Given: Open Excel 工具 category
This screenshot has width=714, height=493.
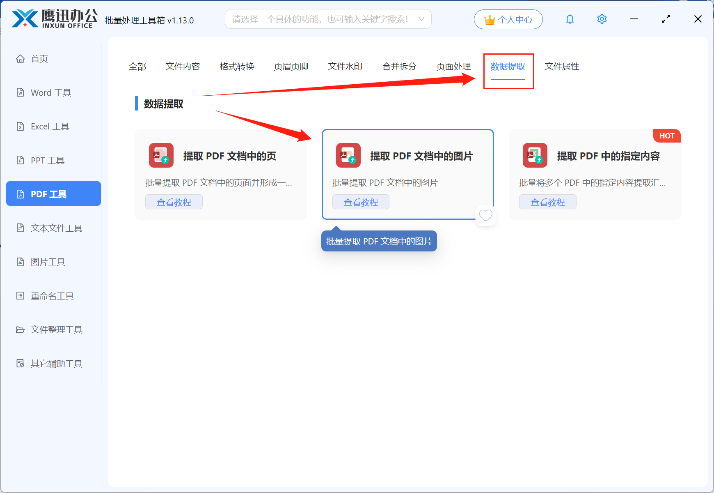Looking at the screenshot, I should tap(50, 126).
